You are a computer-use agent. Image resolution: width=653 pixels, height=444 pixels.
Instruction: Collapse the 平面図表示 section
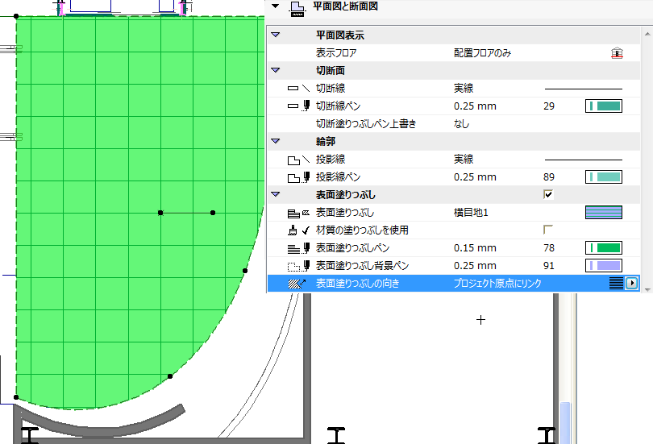[x=275, y=35]
